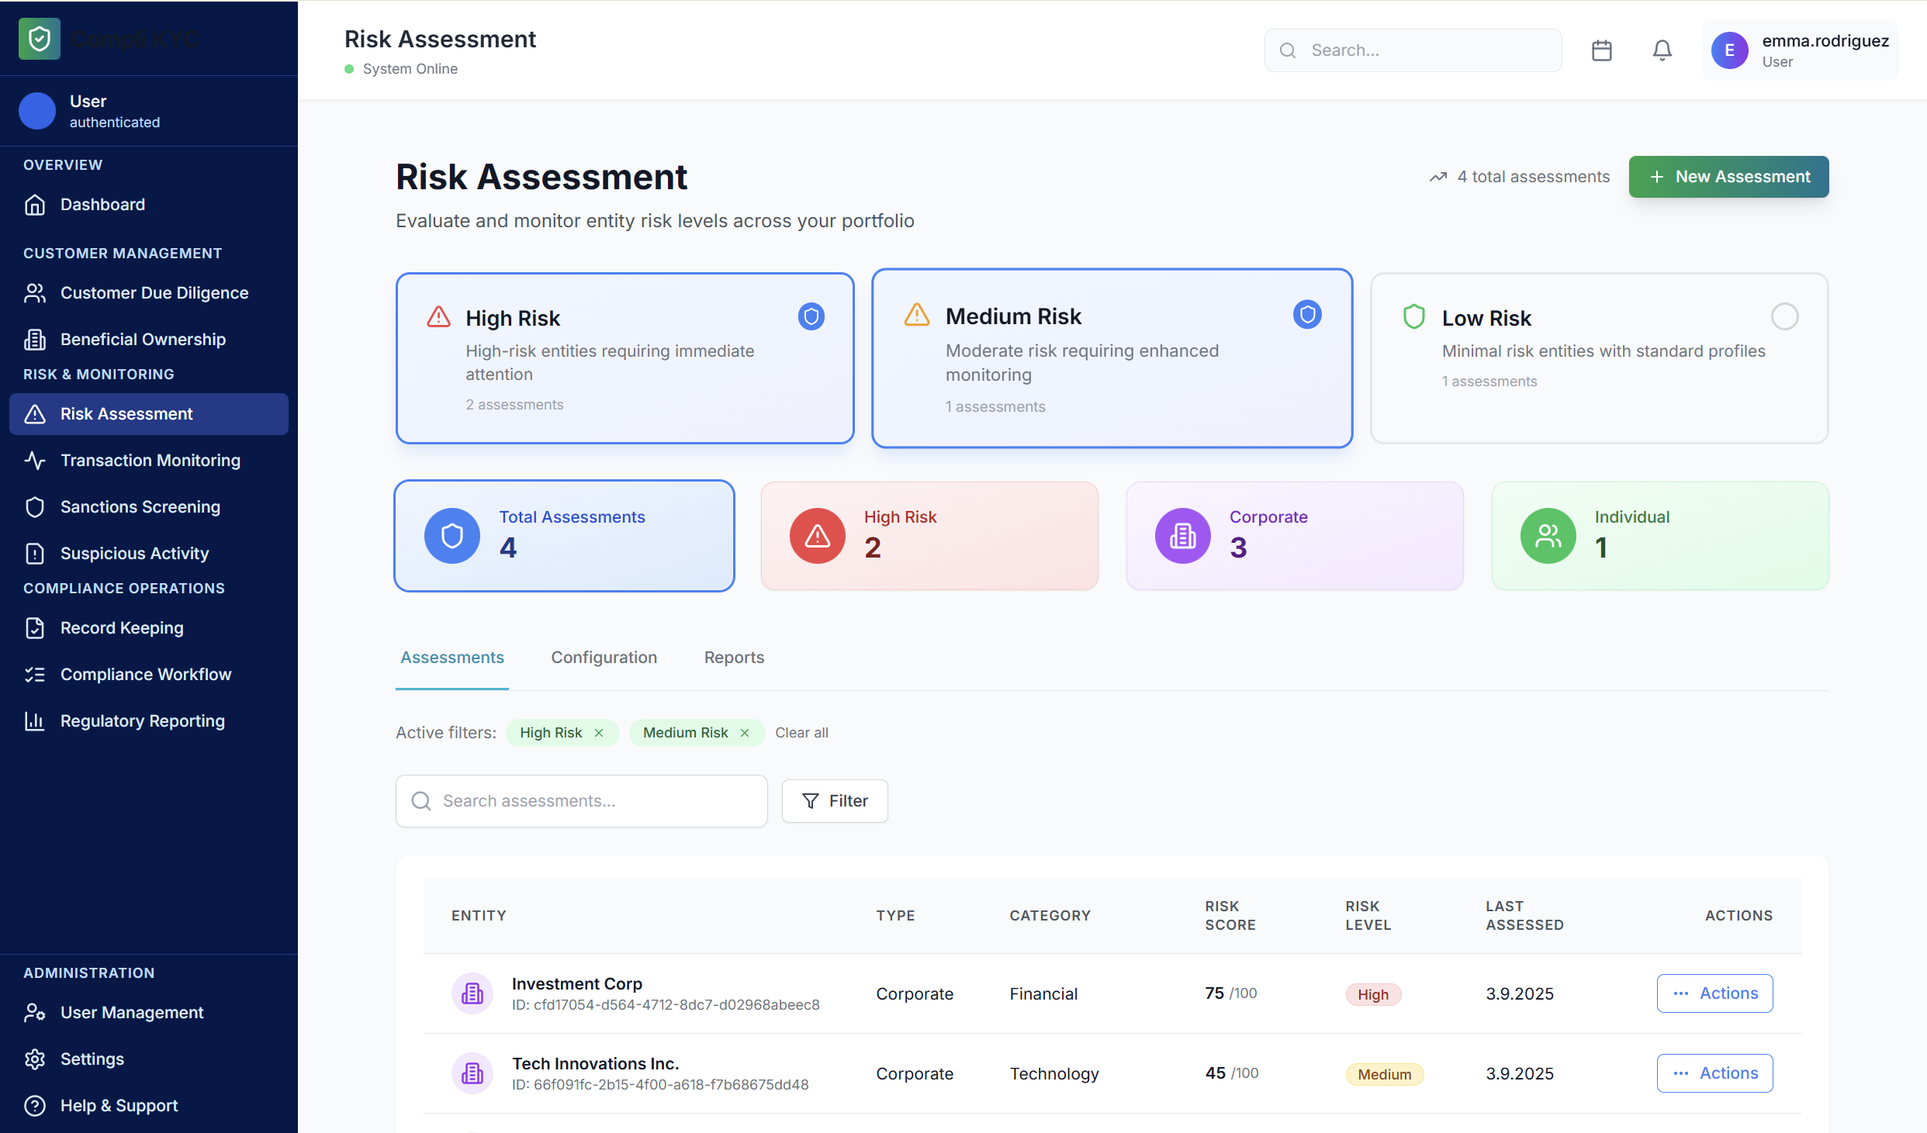Screen dimensions: 1927x1133
Task: Click the CompliKYC shield logo
Action: point(40,39)
